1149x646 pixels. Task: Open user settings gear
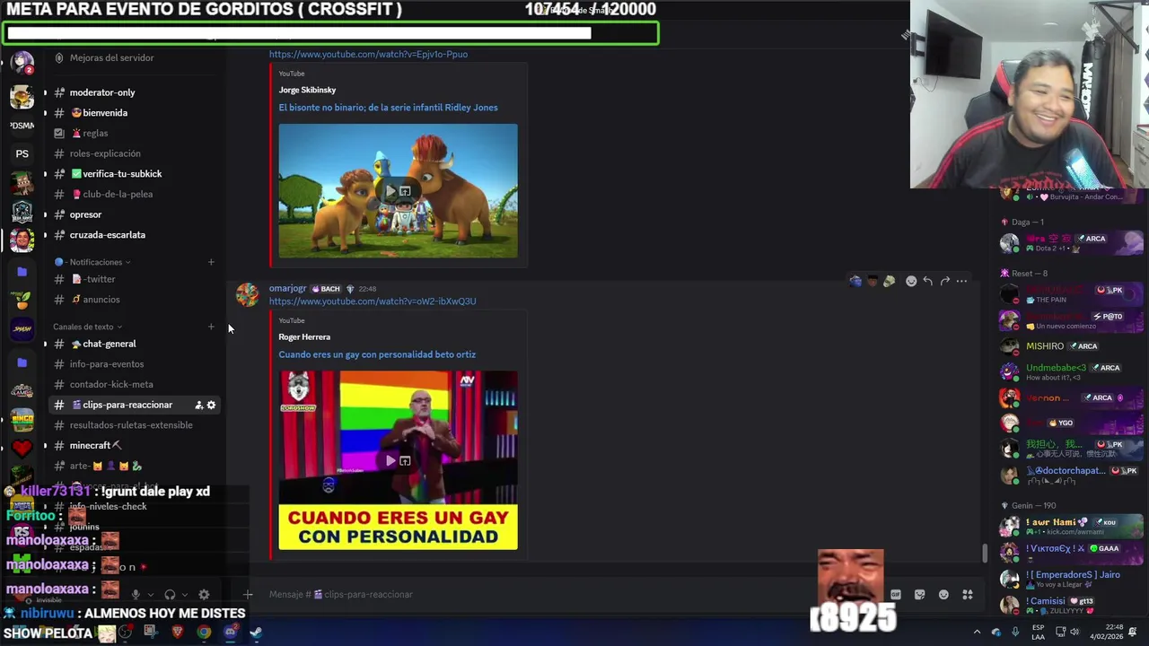204,594
